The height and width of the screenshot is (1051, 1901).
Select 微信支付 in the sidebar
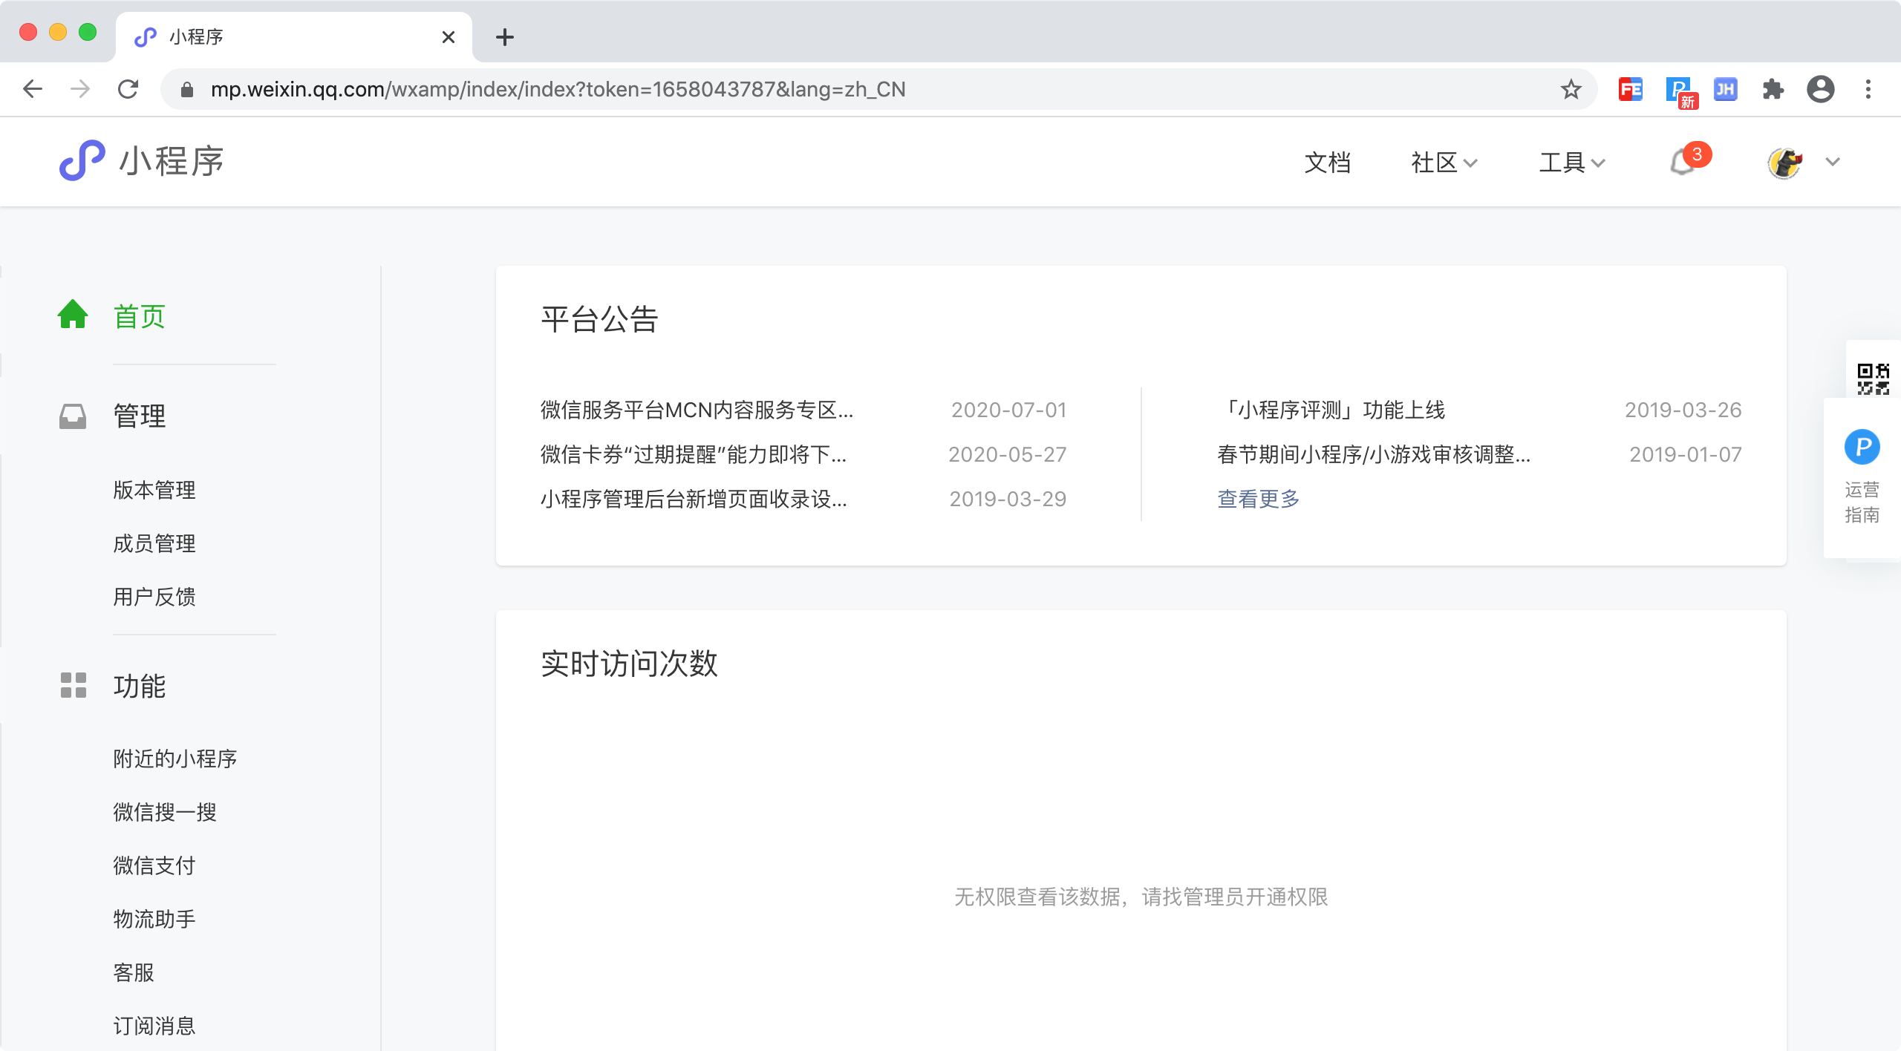[154, 865]
